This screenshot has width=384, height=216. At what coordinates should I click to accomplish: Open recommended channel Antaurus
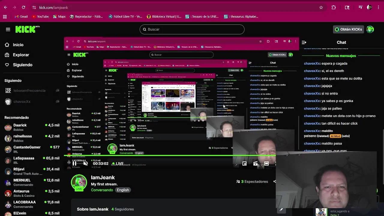coord(32,193)
